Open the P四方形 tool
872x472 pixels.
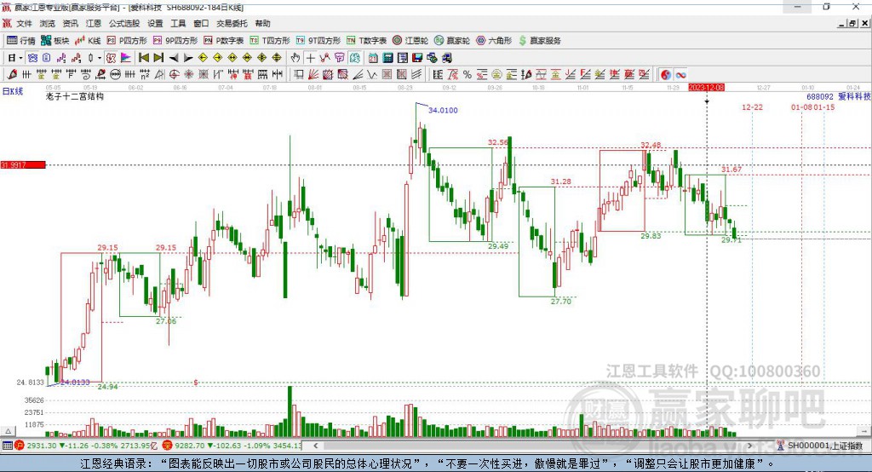[127, 41]
